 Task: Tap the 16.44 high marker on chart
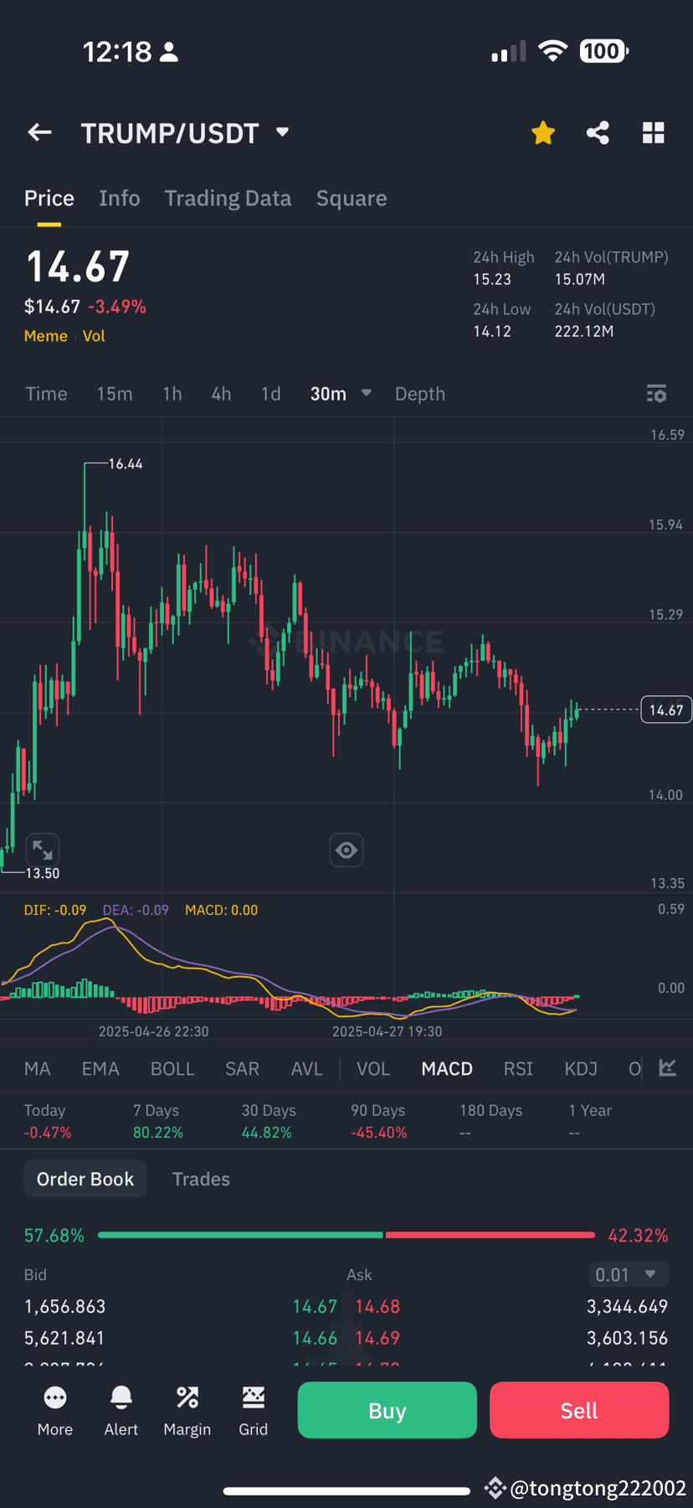pos(126,463)
